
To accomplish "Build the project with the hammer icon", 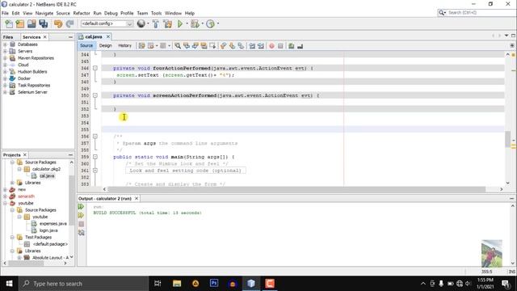I will pos(156,23).
